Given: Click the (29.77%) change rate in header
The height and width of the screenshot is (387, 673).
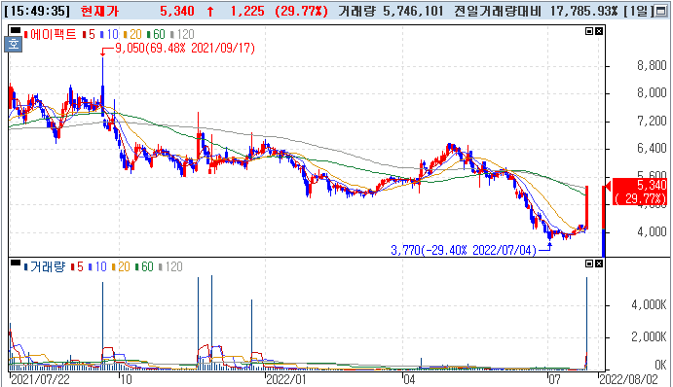Looking at the screenshot, I should (302, 11).
